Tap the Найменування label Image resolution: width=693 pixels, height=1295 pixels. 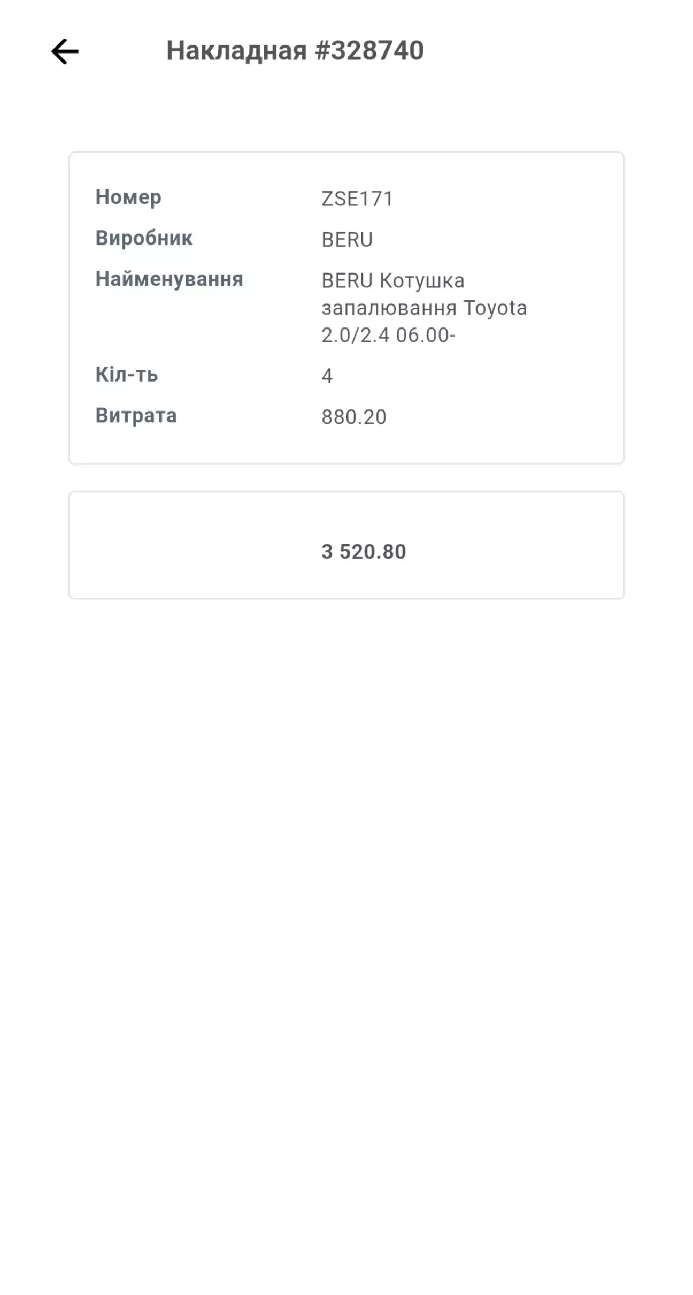pyautogui.click(x=169, y=279)
